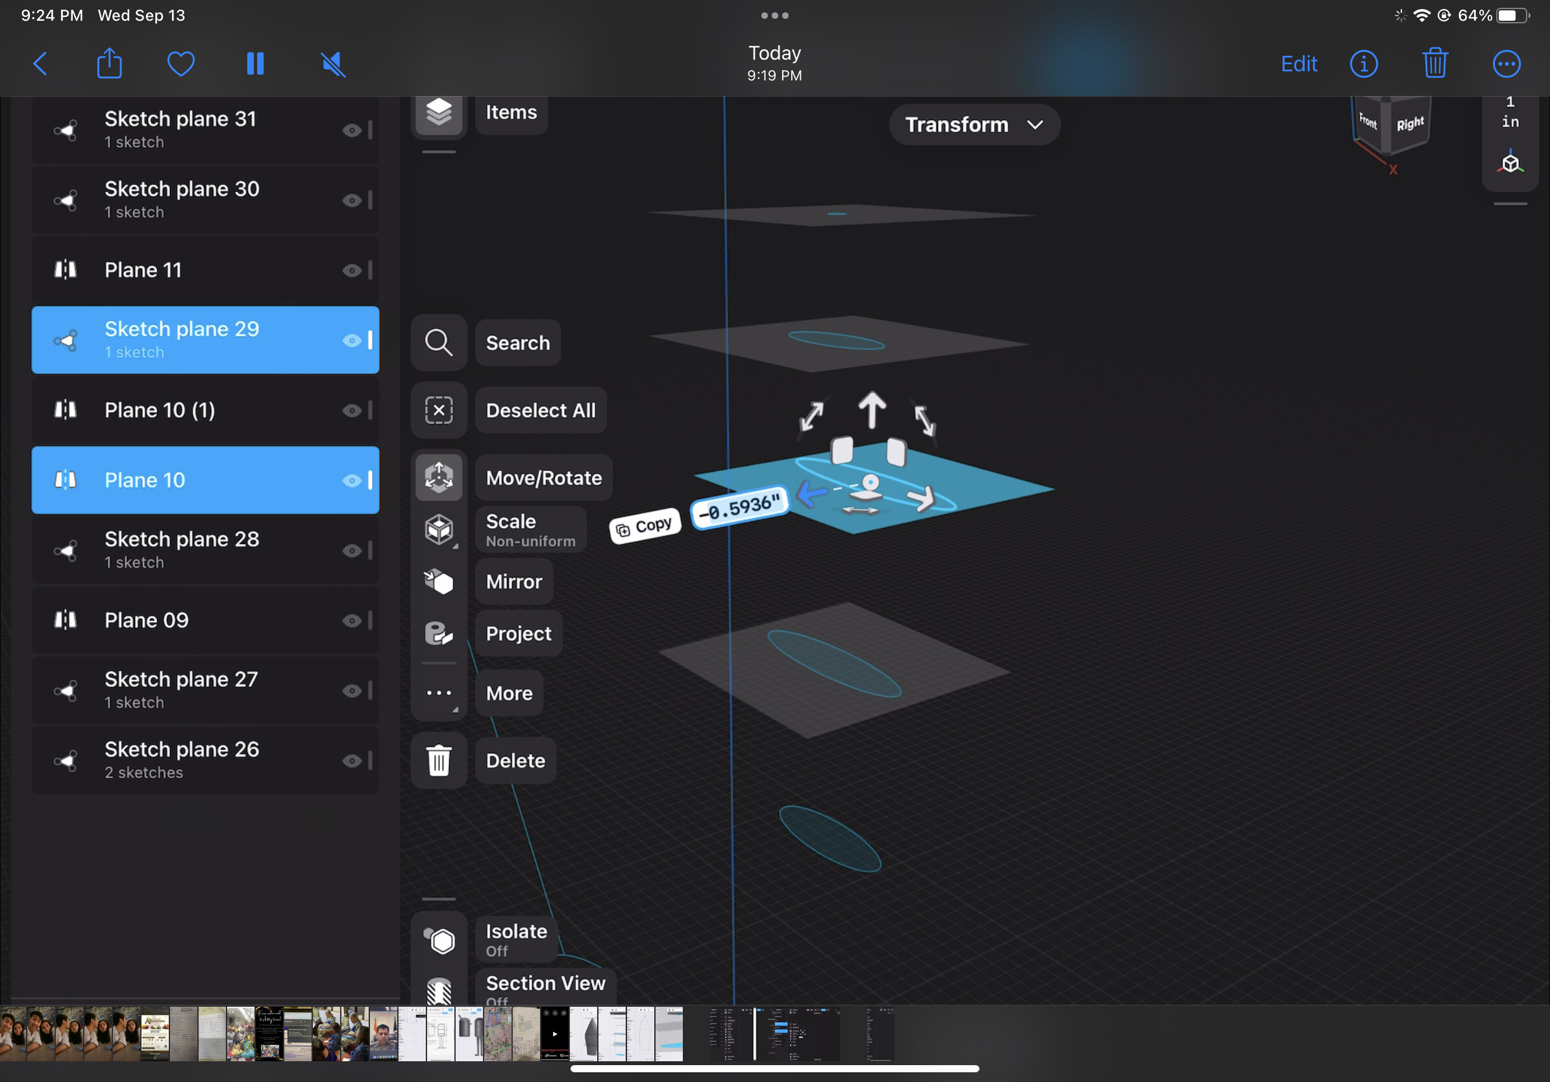Click the Delete trash icon in toolbar
Image resolution: width=1550 pixels, height=1082 pixels.
coord(439,760)
